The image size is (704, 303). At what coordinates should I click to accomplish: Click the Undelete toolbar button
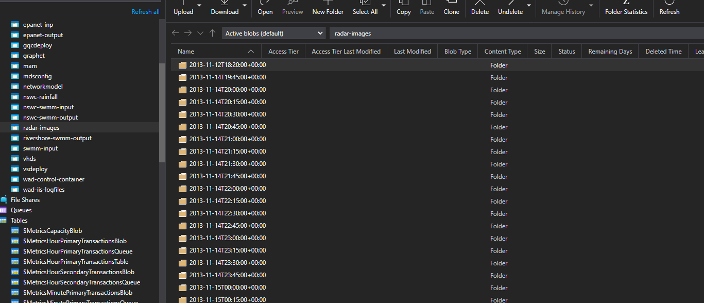click(x=510, y=8)
